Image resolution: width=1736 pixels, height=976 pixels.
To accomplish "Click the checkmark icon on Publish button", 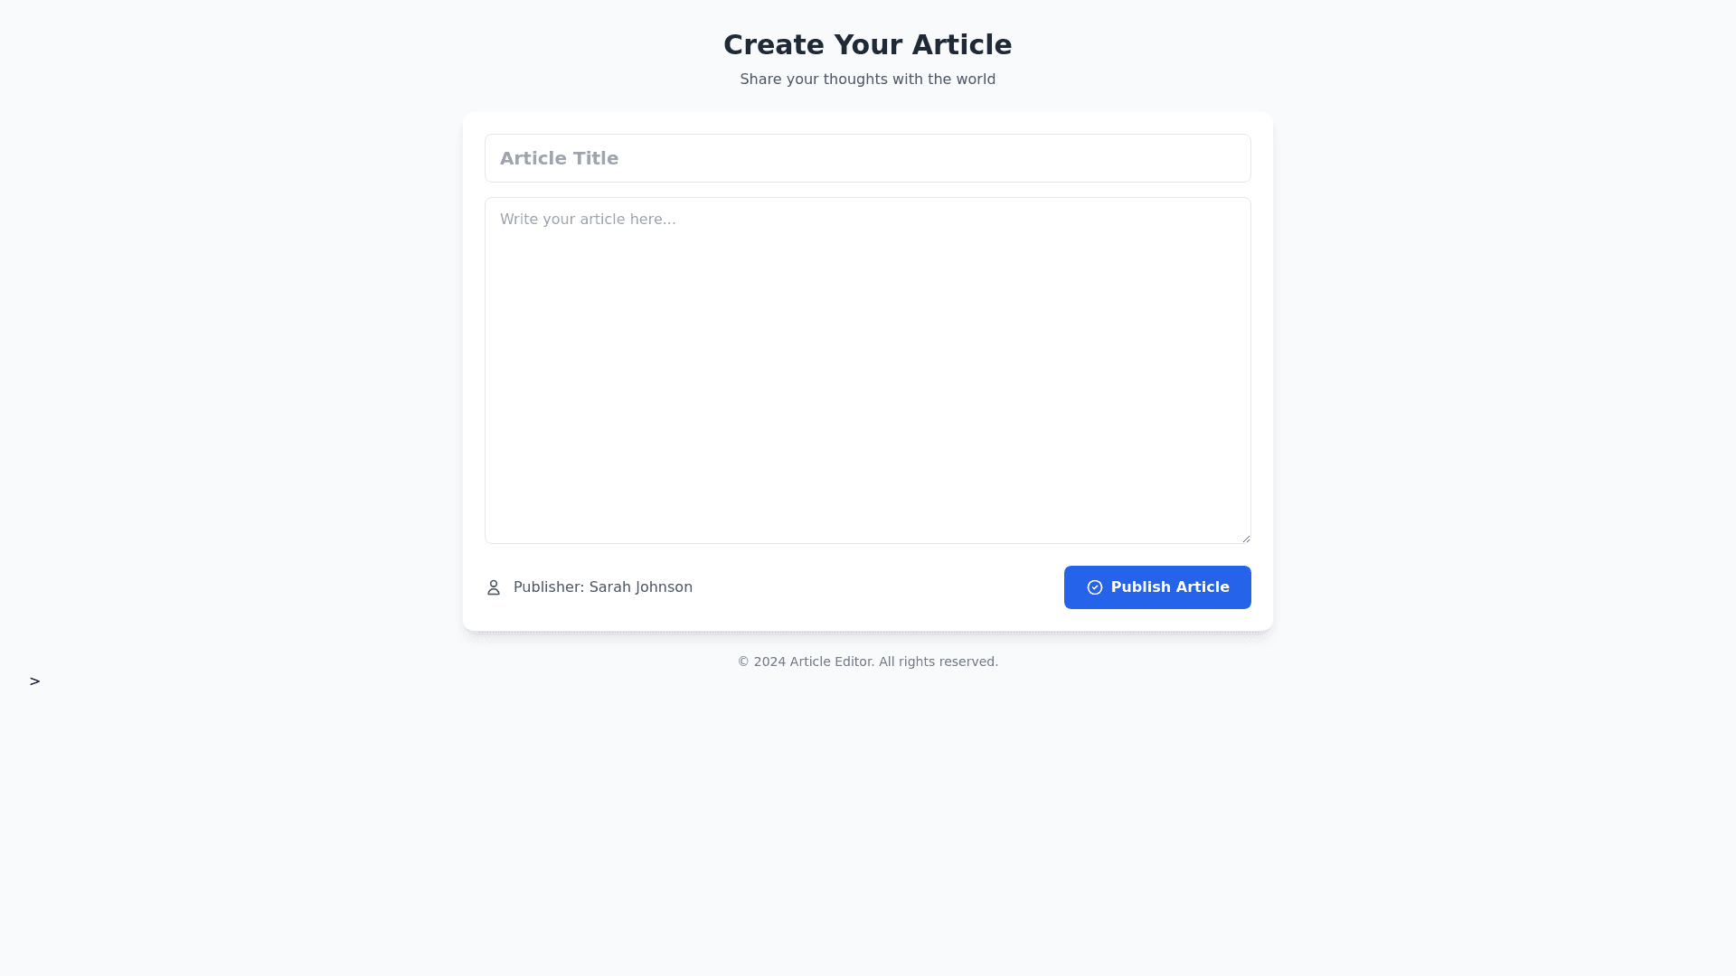I will pyautogui.click(x=1094, y=587).
